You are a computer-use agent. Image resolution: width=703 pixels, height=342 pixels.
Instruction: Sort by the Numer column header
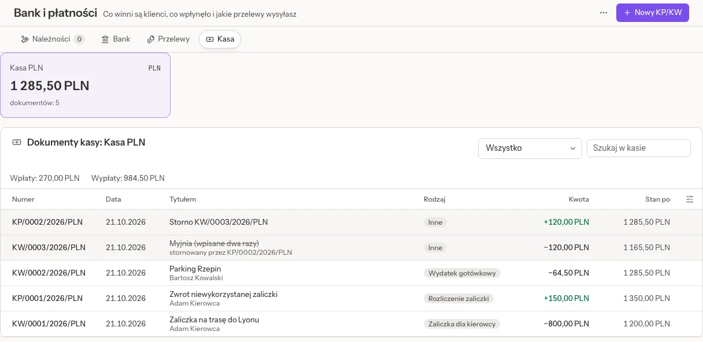click(23, 199)
